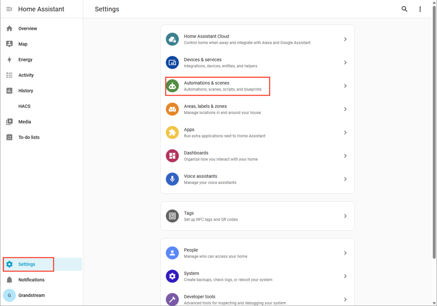Open Automations & scenes title
This screenshot has width=437, height=306.
(207, 83)
